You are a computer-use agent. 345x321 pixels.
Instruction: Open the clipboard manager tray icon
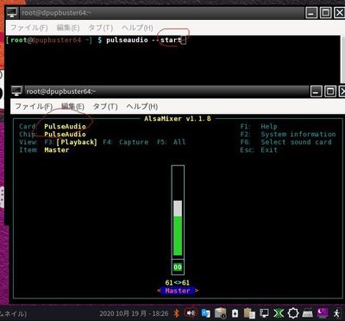249,313
